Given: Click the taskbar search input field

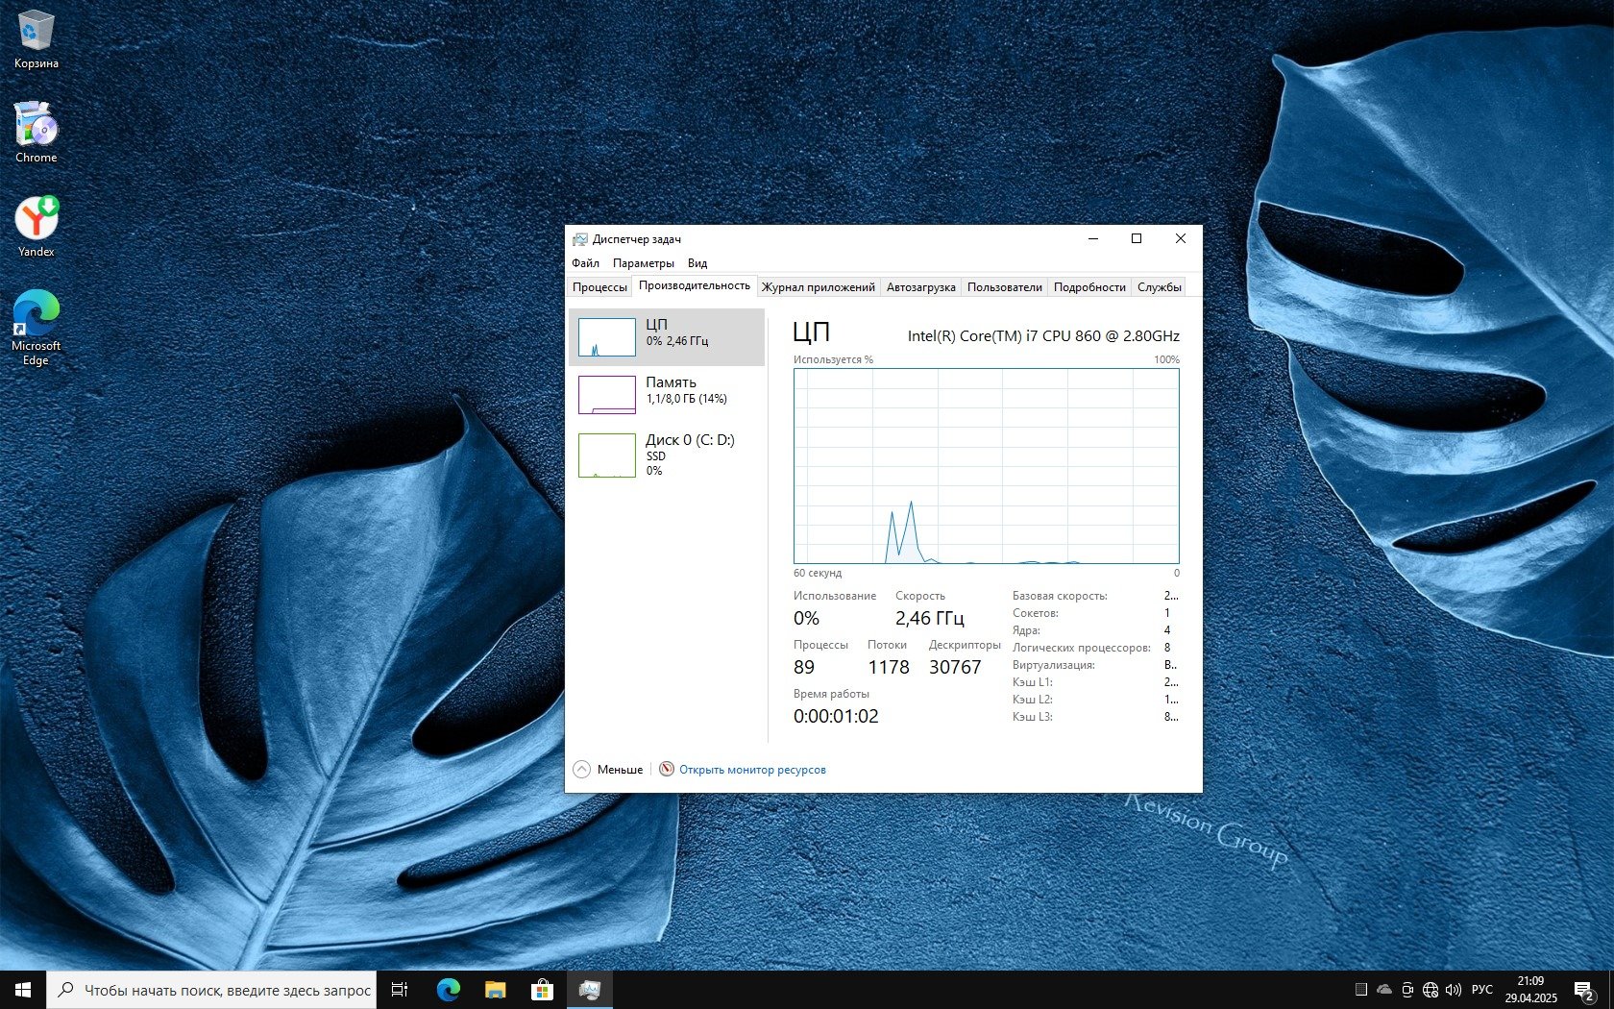Looking at the screenshot, I should (x=227, y=990).
